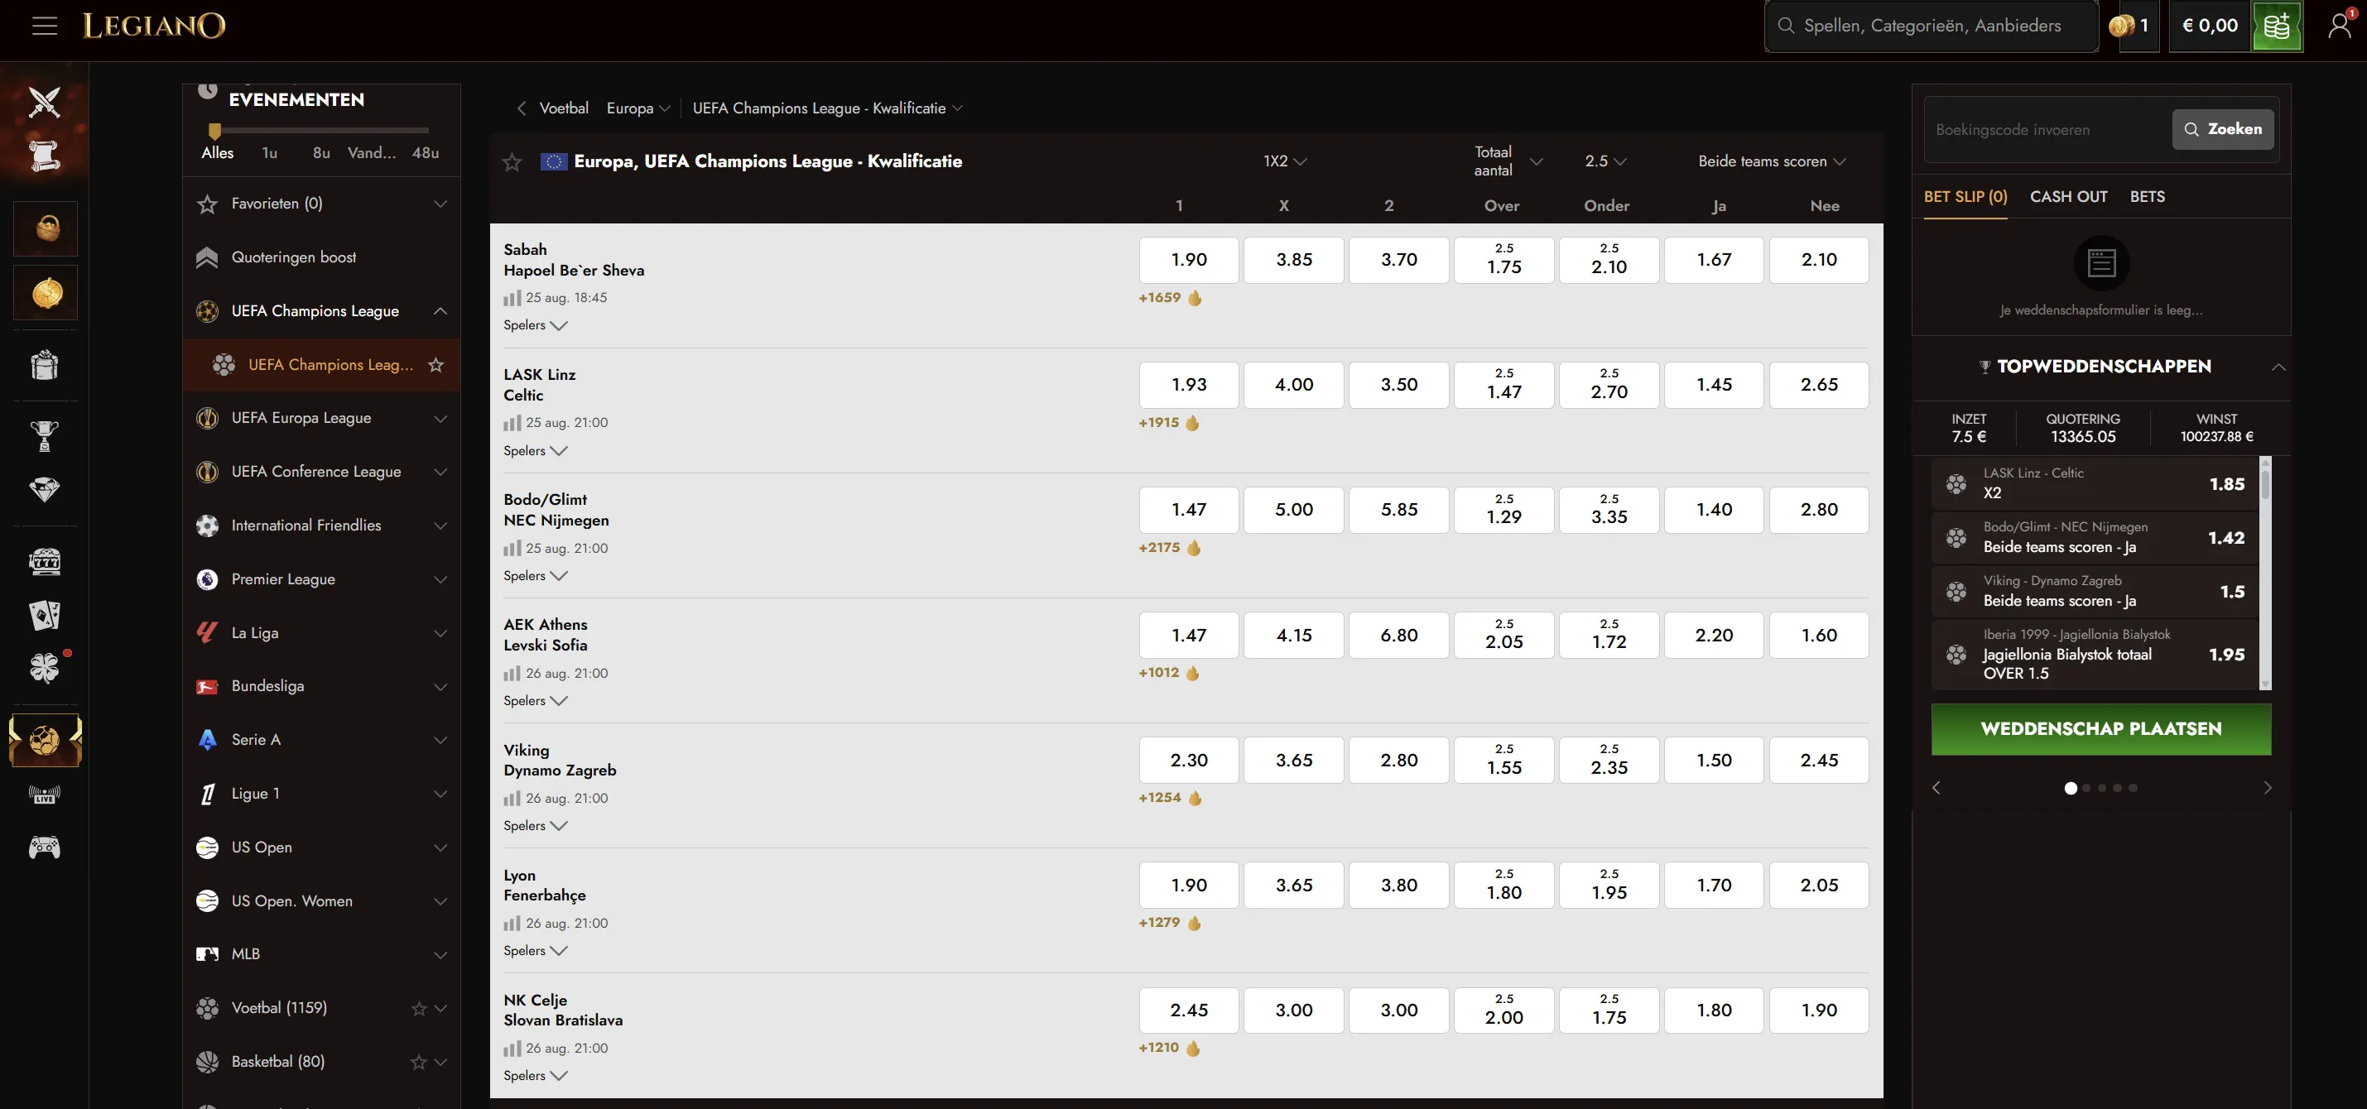Toggle star on UEFA Champions Leag... sidebar item
The image size is (2367, 1109).
coord(436,365)
